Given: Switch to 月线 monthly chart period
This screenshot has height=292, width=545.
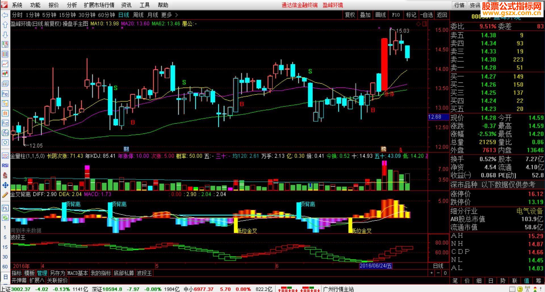Looking at the screenshot, I should pyautogui.click(x=152, y=15).
